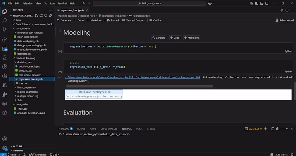Open notebook settings gear in editor toolbar
Viewport: 296px width, 156px height.
(282, 10)
